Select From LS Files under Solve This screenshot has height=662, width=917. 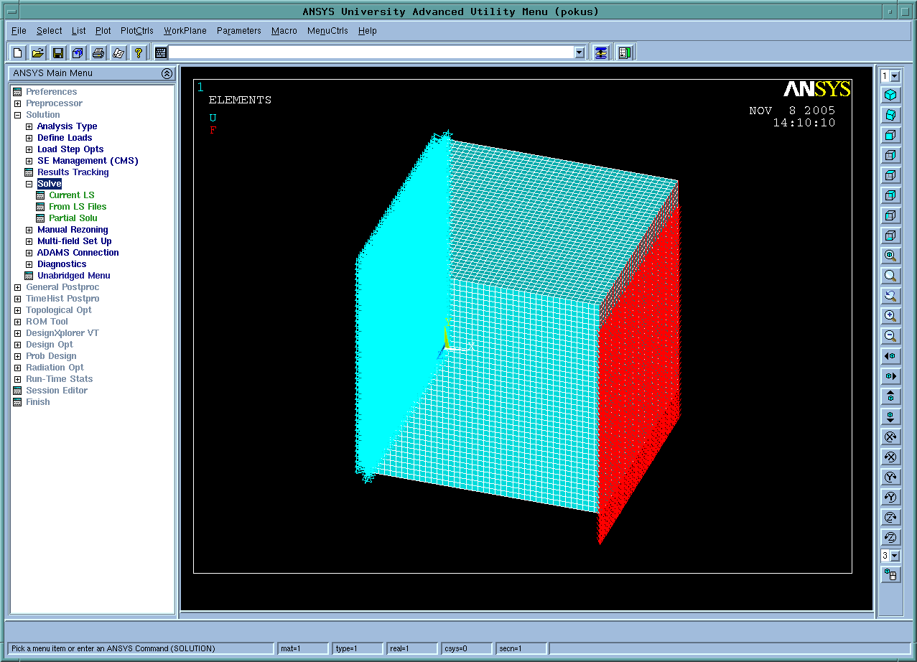pyautogui.click(x=78, y=207)
